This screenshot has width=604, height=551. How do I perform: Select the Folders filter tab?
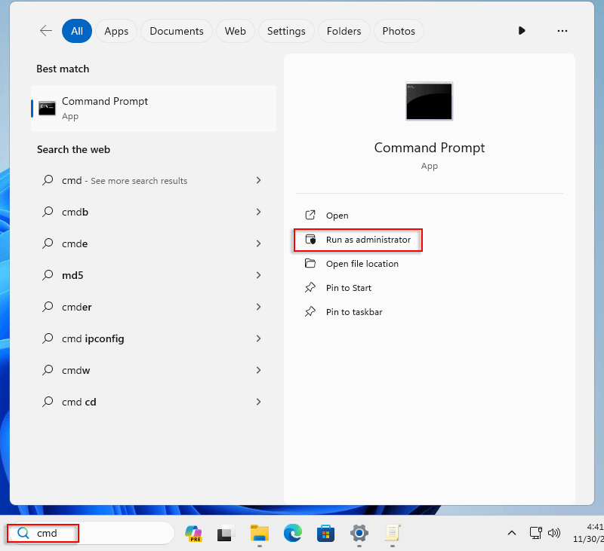(x=344, y=31)
